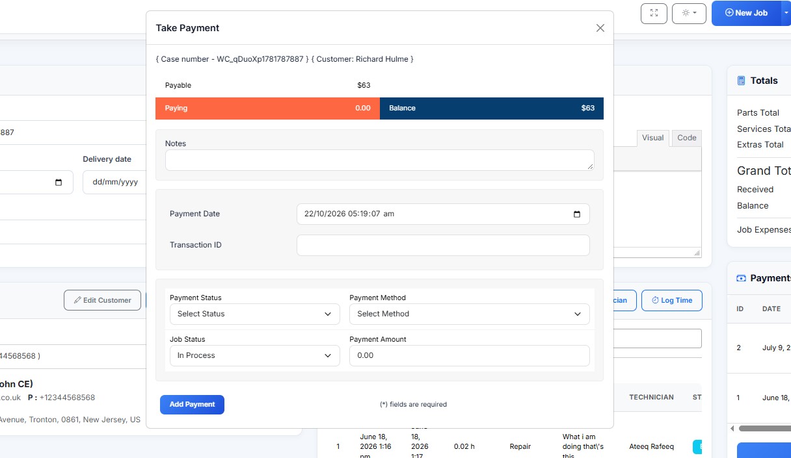Click the Payable $63 value
The width and height of the screenshot is (791, 458).
tap(364, 85)
